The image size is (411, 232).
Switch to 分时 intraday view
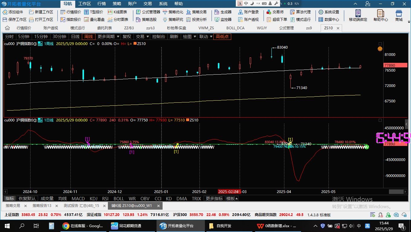pos(9,37)
